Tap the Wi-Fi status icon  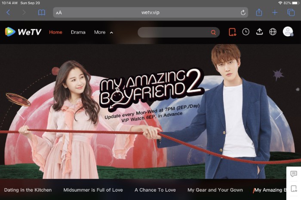(x=280, y=3)
